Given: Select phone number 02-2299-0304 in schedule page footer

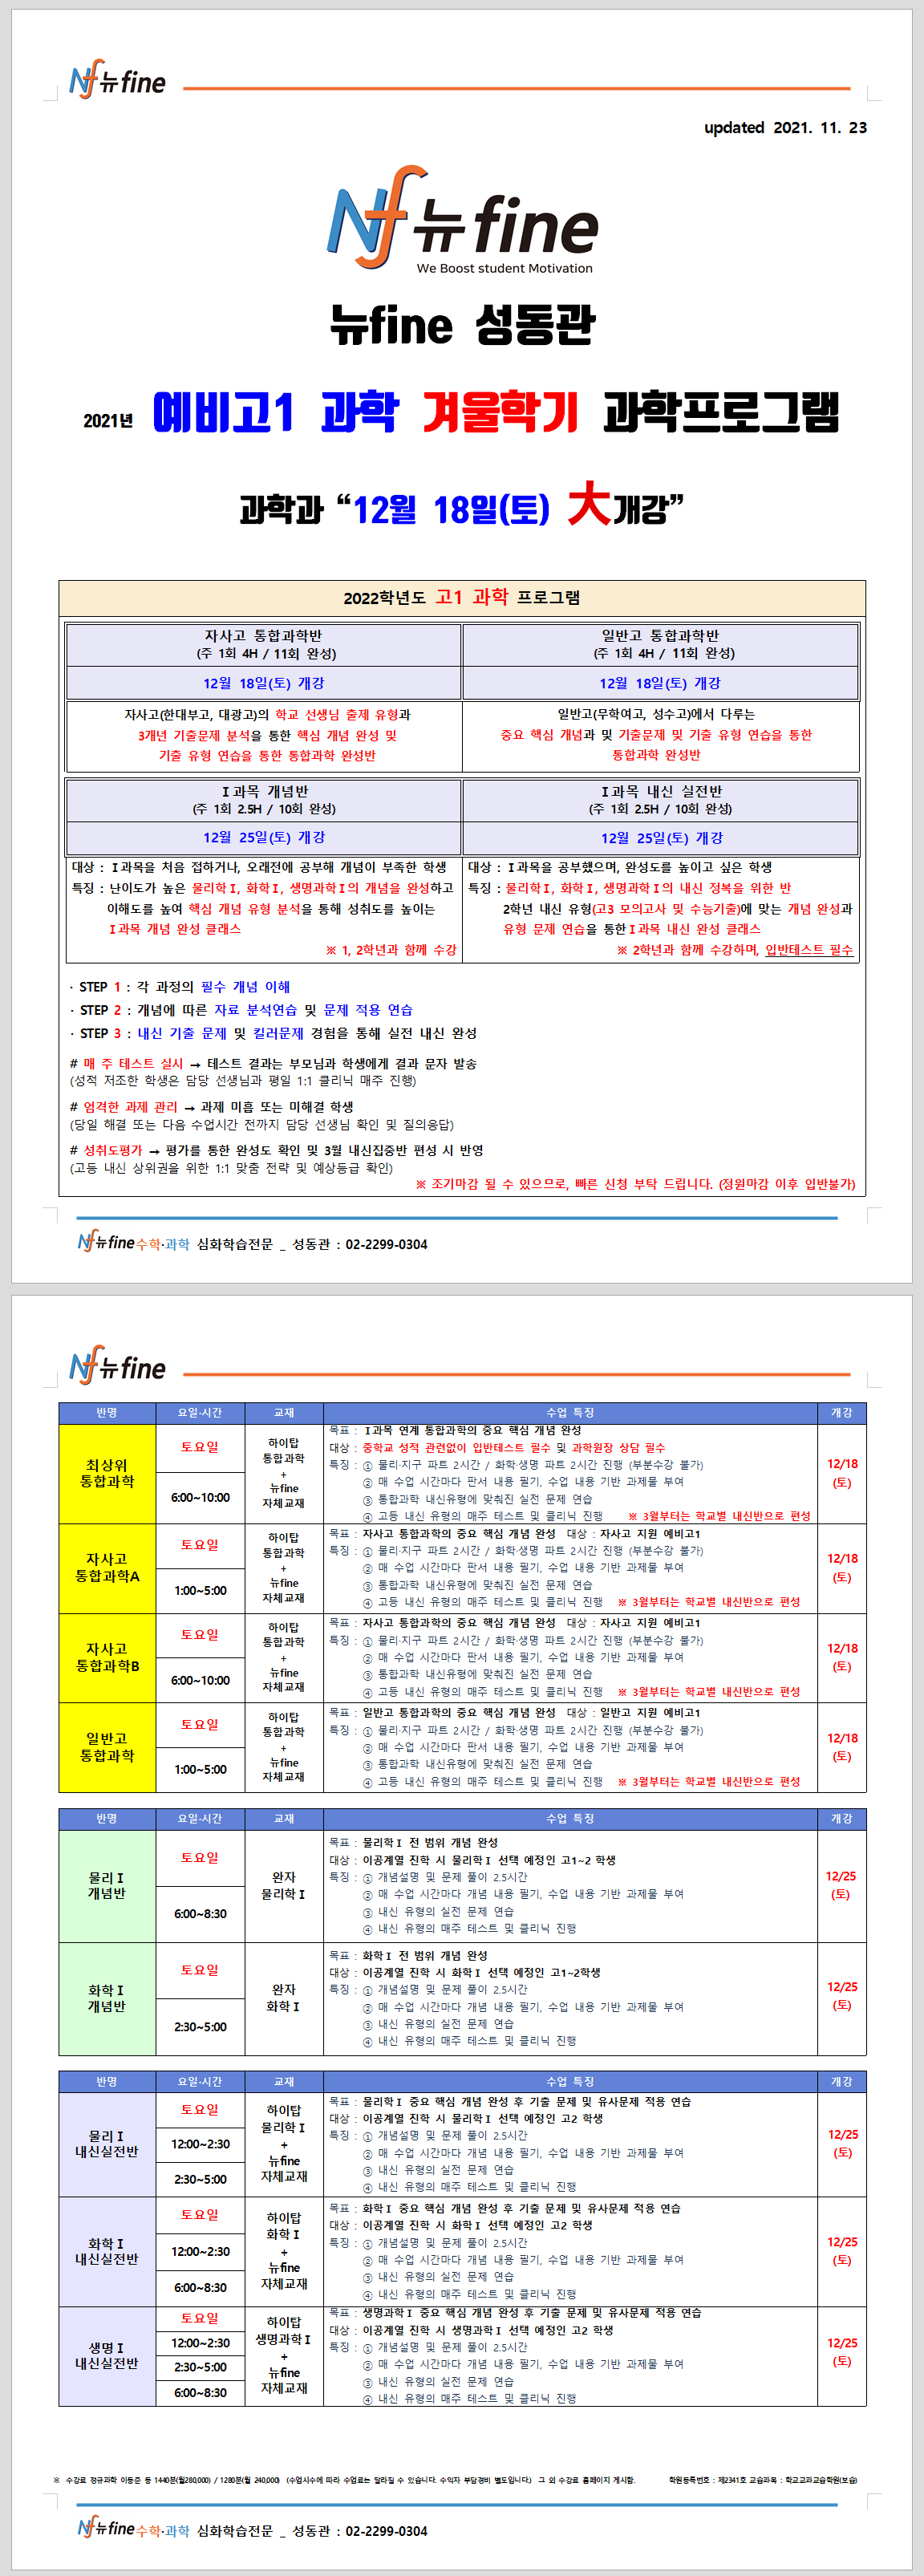Looking at the screenshot, I should (386, 2531).
